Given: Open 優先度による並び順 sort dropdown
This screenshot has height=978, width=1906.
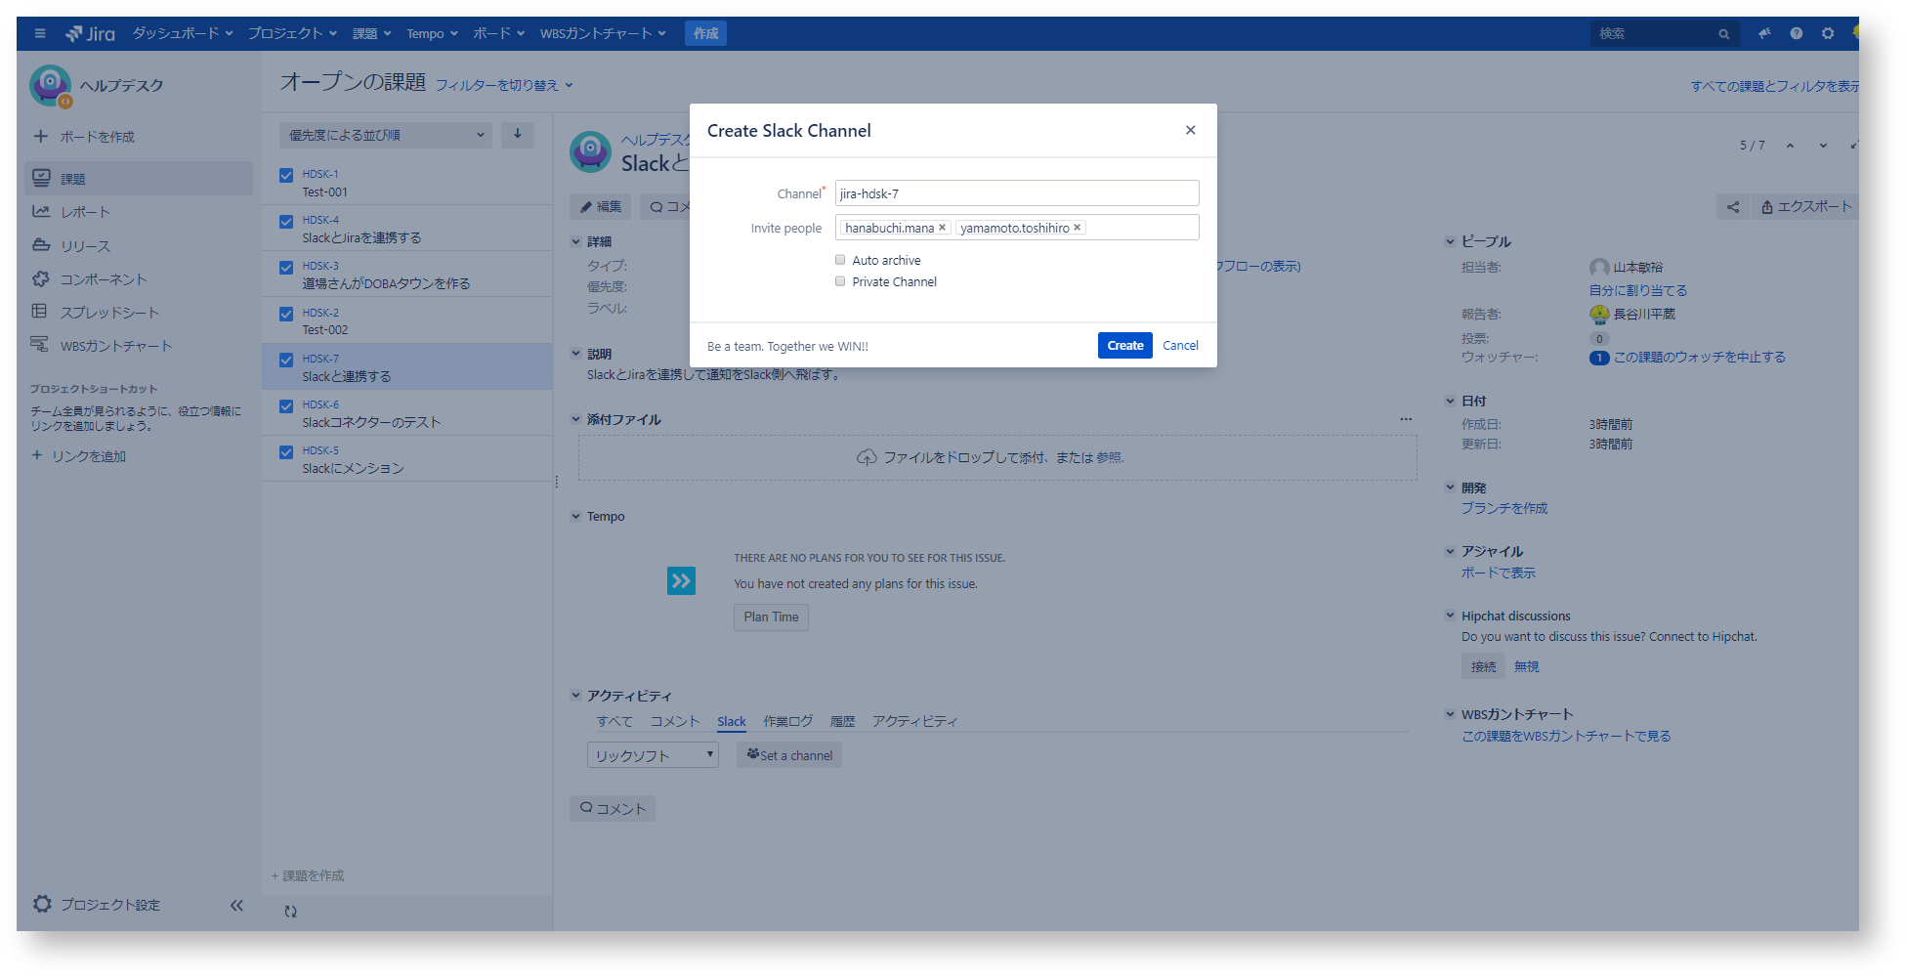Looking at the screenshot, I should pyautogui.click(x=386, y=135).
